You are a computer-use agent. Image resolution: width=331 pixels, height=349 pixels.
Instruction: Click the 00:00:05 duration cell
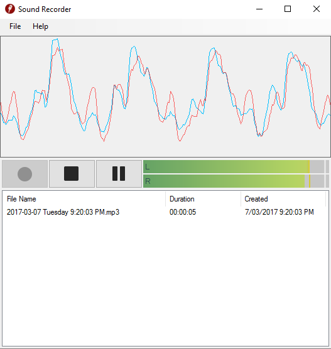click(x=183, y=212)
